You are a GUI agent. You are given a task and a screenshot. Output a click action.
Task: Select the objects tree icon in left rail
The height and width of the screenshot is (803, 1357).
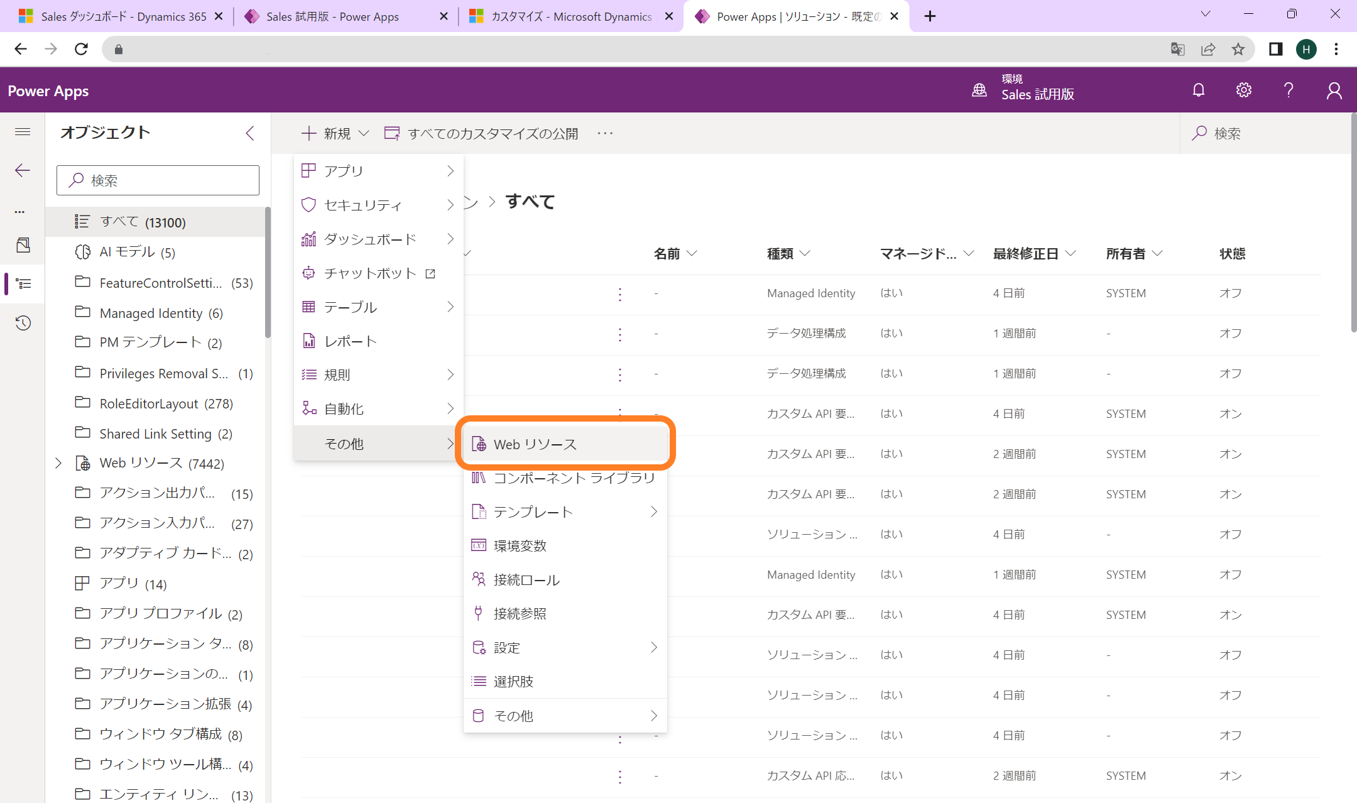23,284
